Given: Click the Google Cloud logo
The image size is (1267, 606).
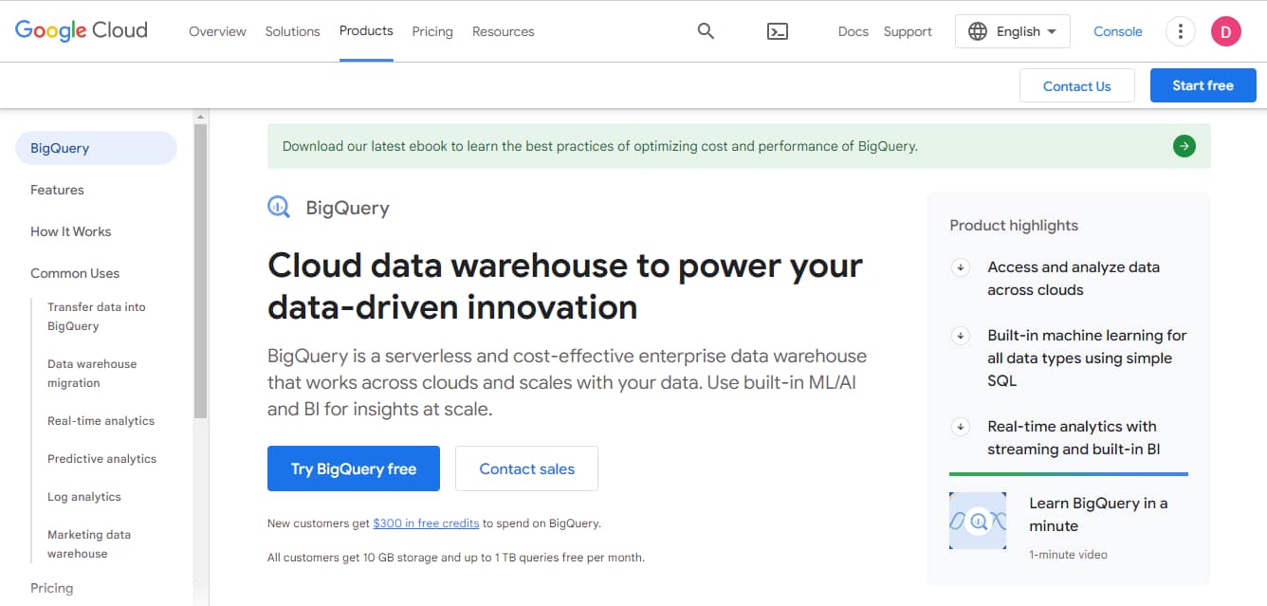Looking at the screenshot, I should [x=81, y=29].
